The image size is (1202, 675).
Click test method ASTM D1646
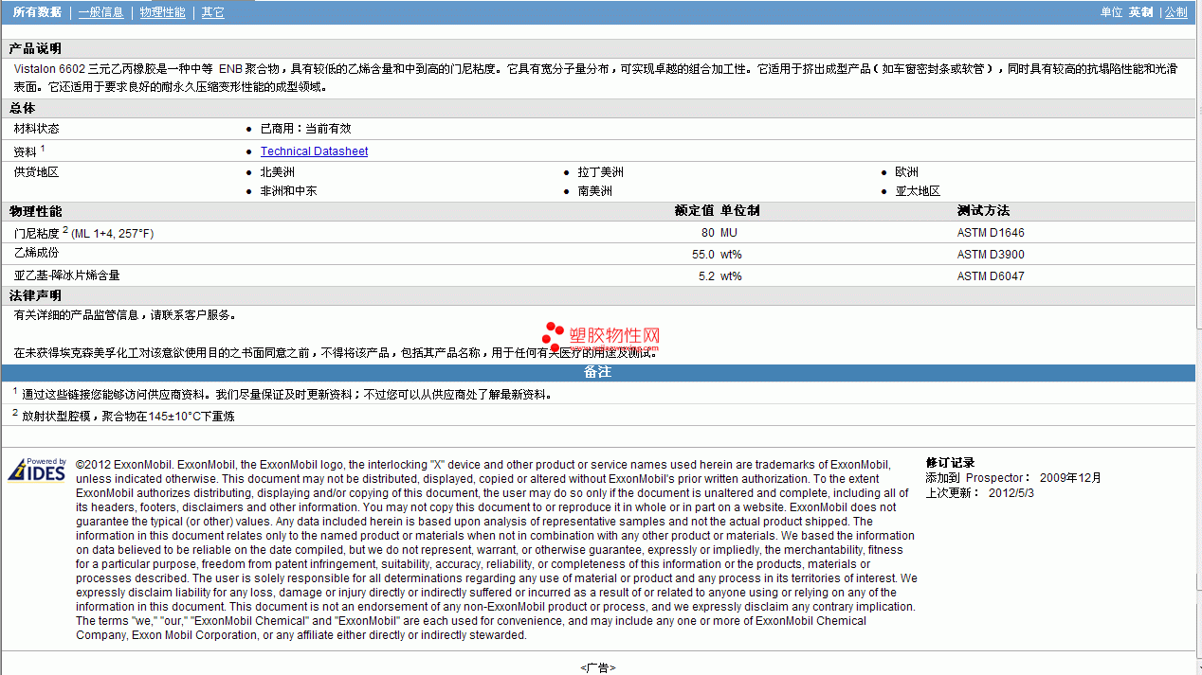point(991,233)
